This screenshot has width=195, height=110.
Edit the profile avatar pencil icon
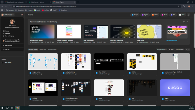(14, 23)
